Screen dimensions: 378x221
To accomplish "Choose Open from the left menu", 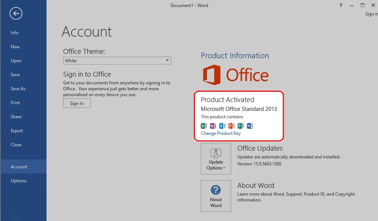I will tap(16, 61).
